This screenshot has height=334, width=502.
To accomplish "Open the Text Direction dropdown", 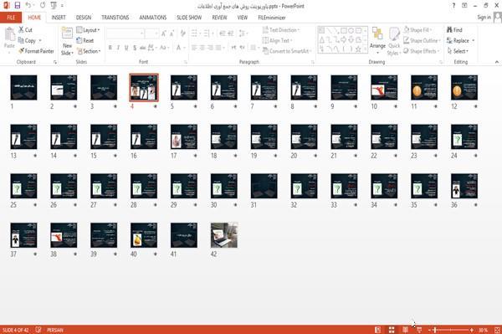I will tap(281, 30).
